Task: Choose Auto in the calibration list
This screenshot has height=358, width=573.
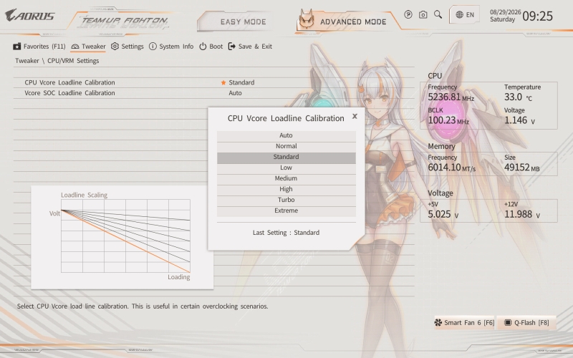Action: [286, 135]
